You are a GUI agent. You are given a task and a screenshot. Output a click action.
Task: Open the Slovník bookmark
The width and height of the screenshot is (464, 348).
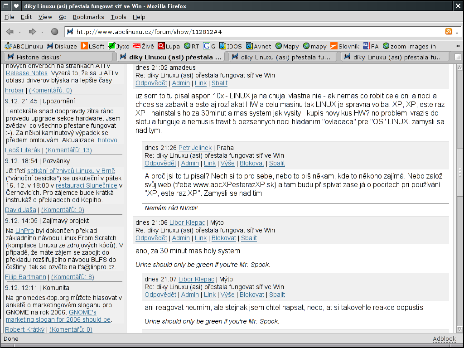[345, 46]
